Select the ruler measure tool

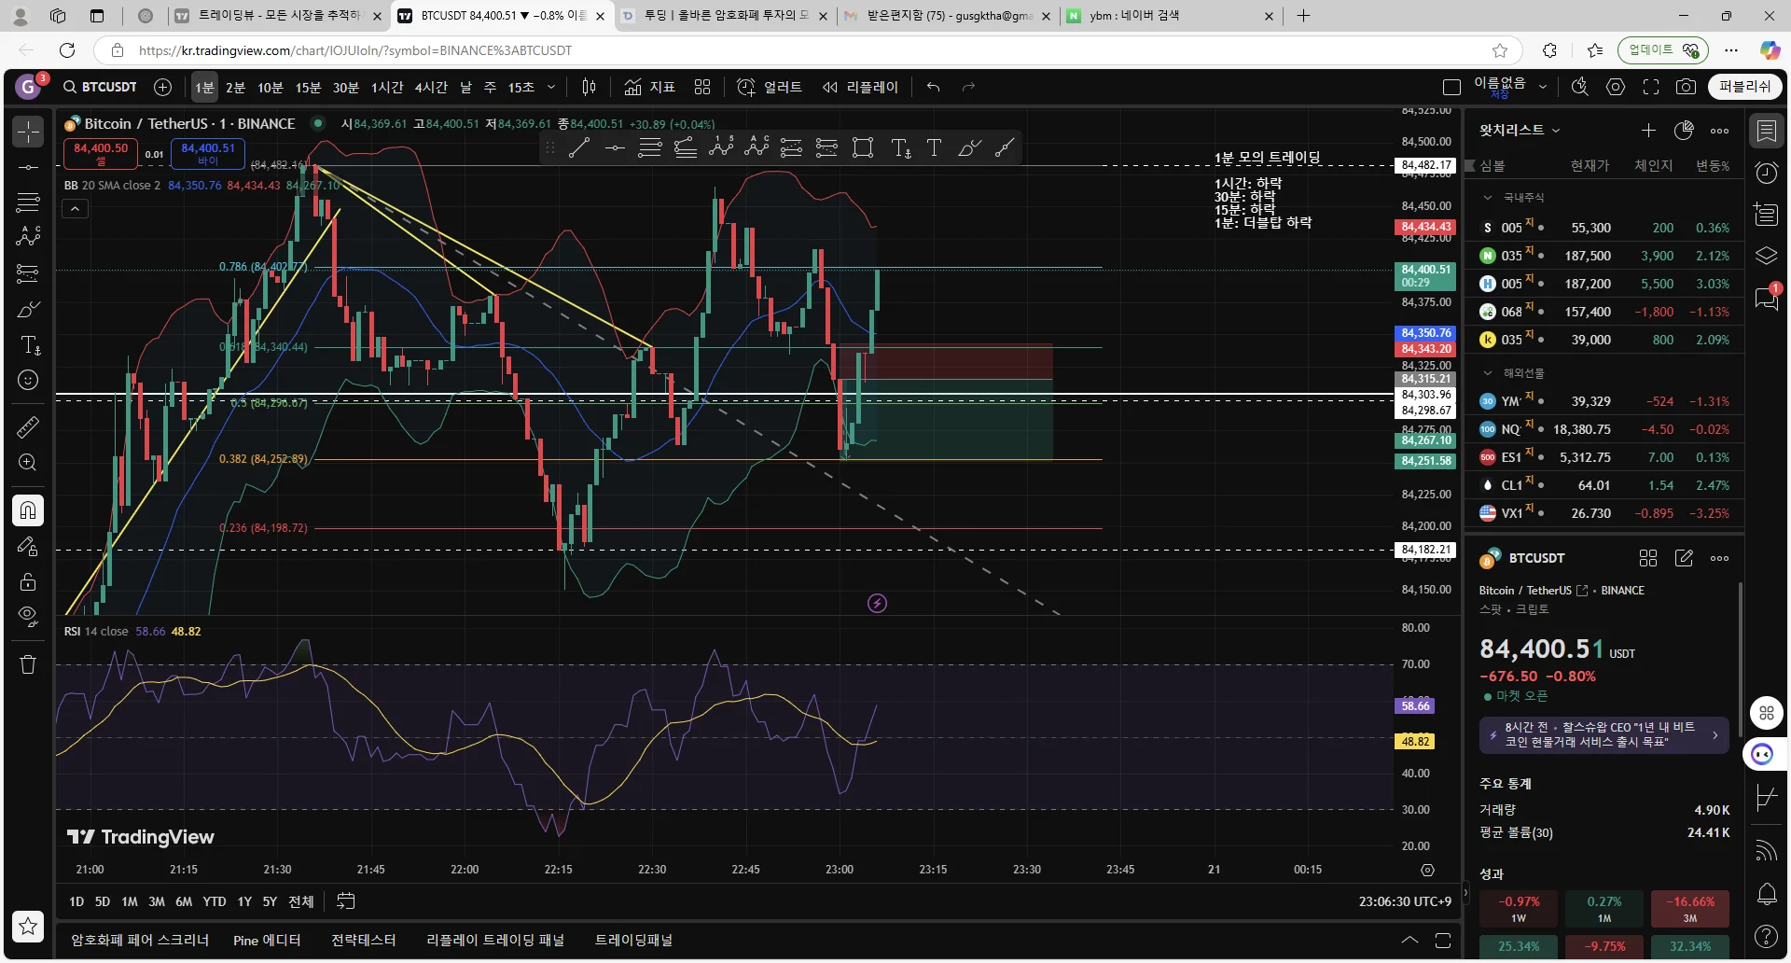click(x=28, y=427)
